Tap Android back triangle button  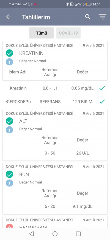click(x=31, y=234)
